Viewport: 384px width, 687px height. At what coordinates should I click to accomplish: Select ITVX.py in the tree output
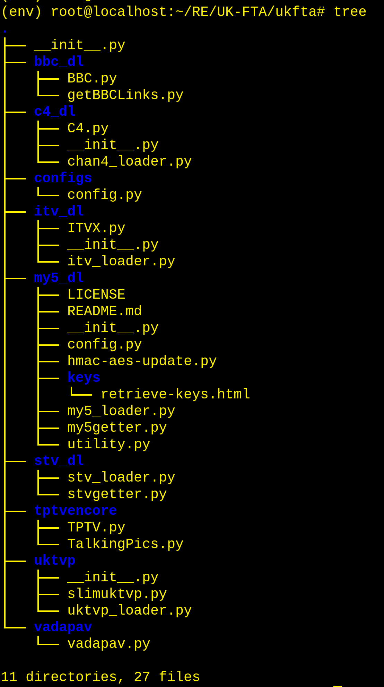pyautogui.click(x=96, y=228)
